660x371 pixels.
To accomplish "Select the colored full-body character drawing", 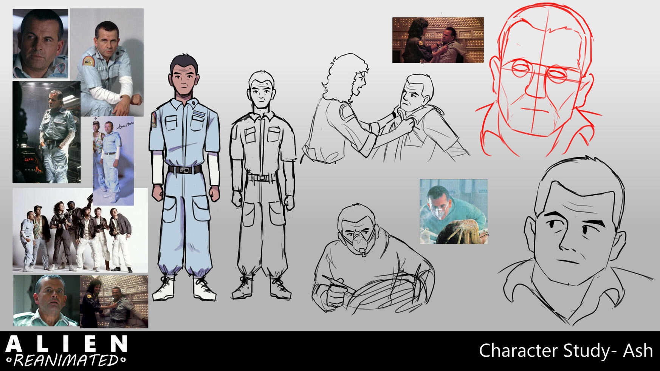I will [x=185, y=178].
